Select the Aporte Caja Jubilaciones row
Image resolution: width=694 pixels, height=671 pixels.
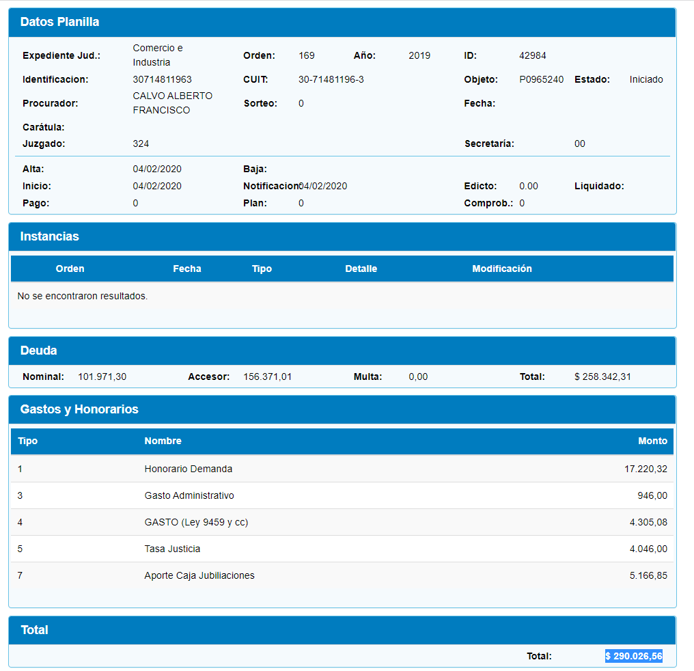point(199,575)
